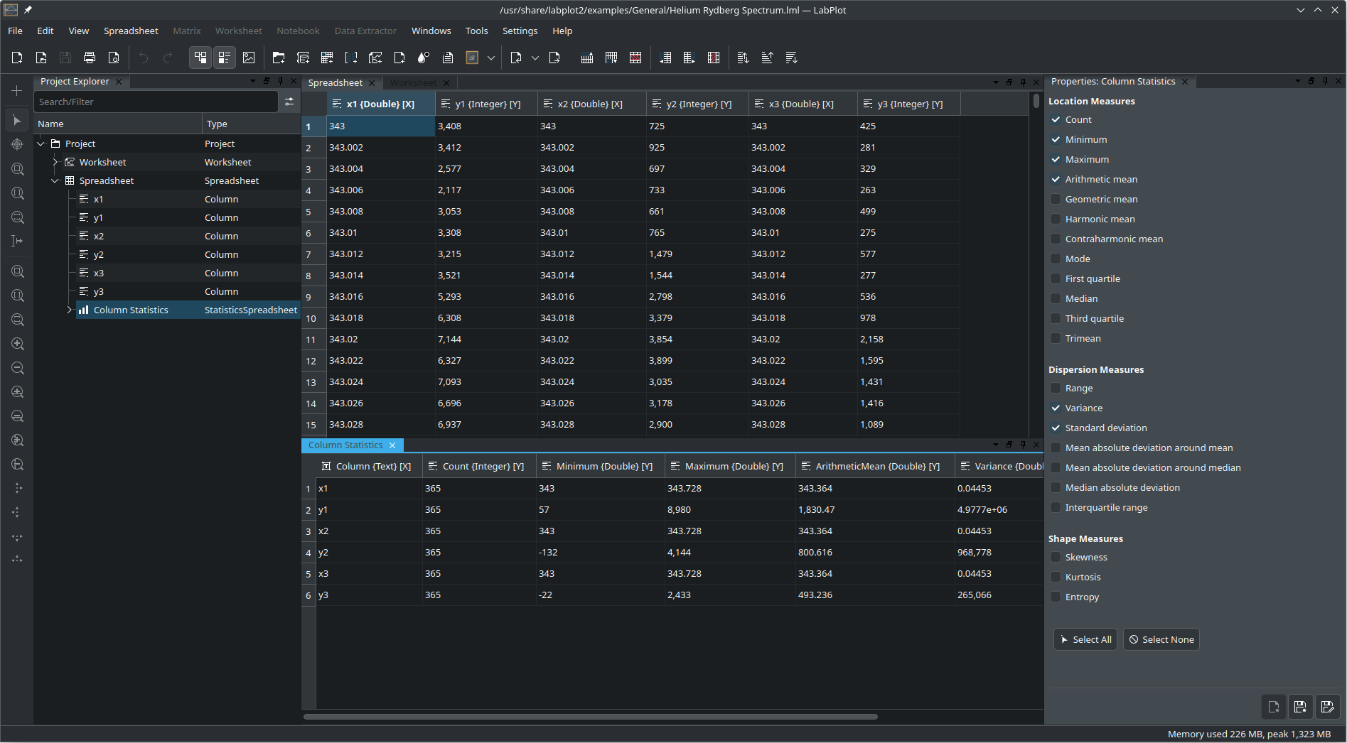This screenshot has width=1347, height=743.
Task: Click the Print icon in the toolbar
Action: (90, 58)
